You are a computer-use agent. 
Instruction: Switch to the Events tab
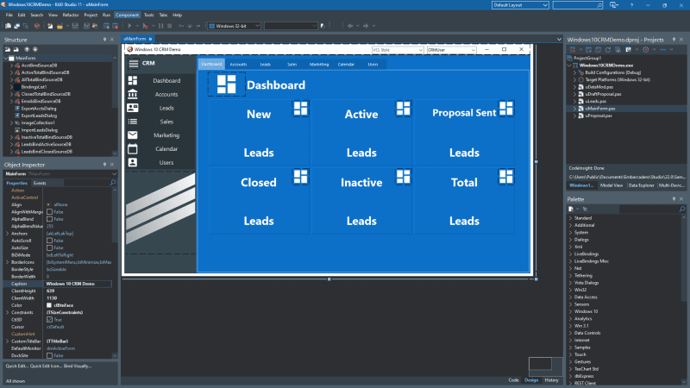(41, 183)
